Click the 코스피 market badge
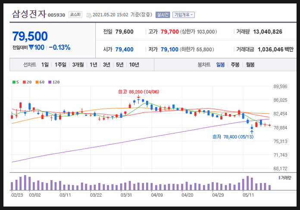This screenshot has width=300, height=210. [75, 15]
